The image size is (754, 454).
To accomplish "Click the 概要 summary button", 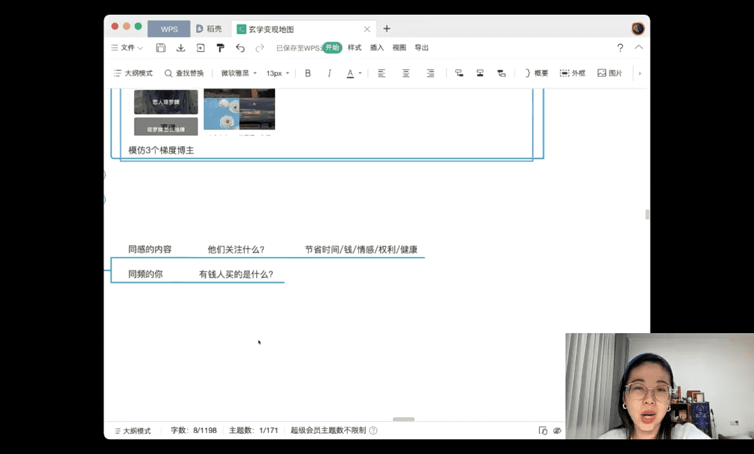I will pyautogui.click(x=535, y=73).
